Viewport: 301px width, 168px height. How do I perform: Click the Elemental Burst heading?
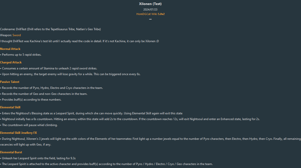(11, 152)
